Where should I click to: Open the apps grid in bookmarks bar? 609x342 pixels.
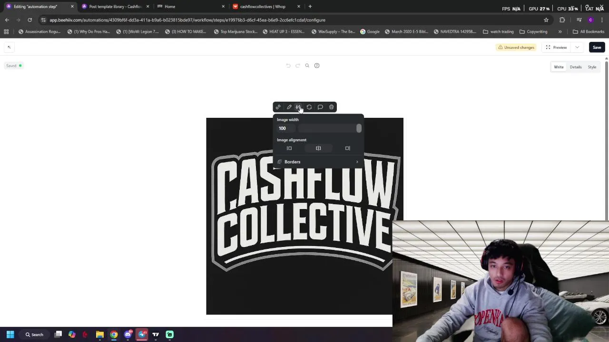tap(6, 32)
